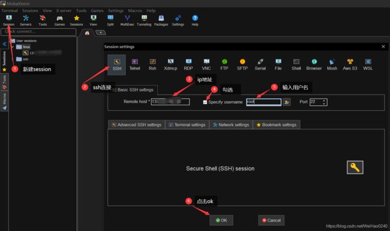Viewport: 390px width, 231px height.
Task: Click the Remote host input field
Action: click(170, 102)
